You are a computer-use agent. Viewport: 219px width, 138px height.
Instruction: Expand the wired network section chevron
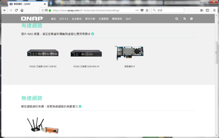(93, 34)
